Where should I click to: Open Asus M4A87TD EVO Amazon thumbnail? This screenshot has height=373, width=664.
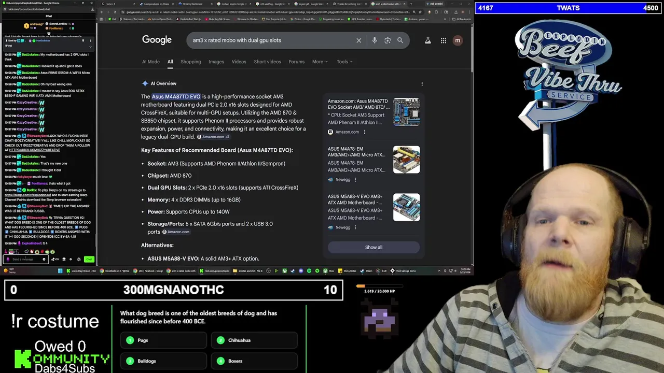pos(406,112)
